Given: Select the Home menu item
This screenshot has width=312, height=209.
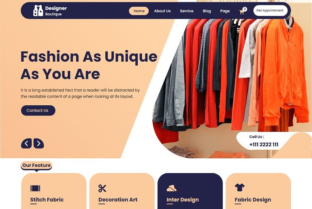Looking at the screenshot, I should pos(139,11).
